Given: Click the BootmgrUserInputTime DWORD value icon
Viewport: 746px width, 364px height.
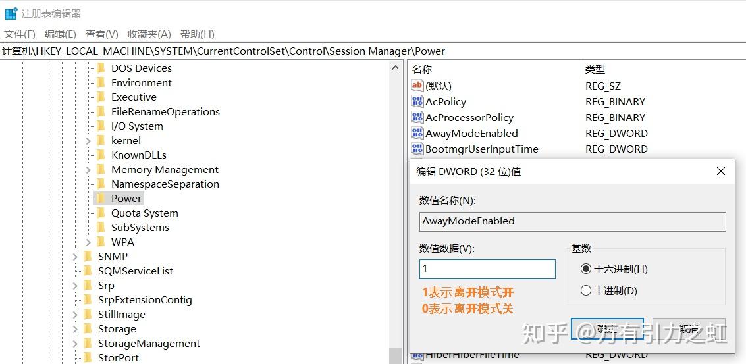Looking at the screenshot, I should click(x=417, y=149).
